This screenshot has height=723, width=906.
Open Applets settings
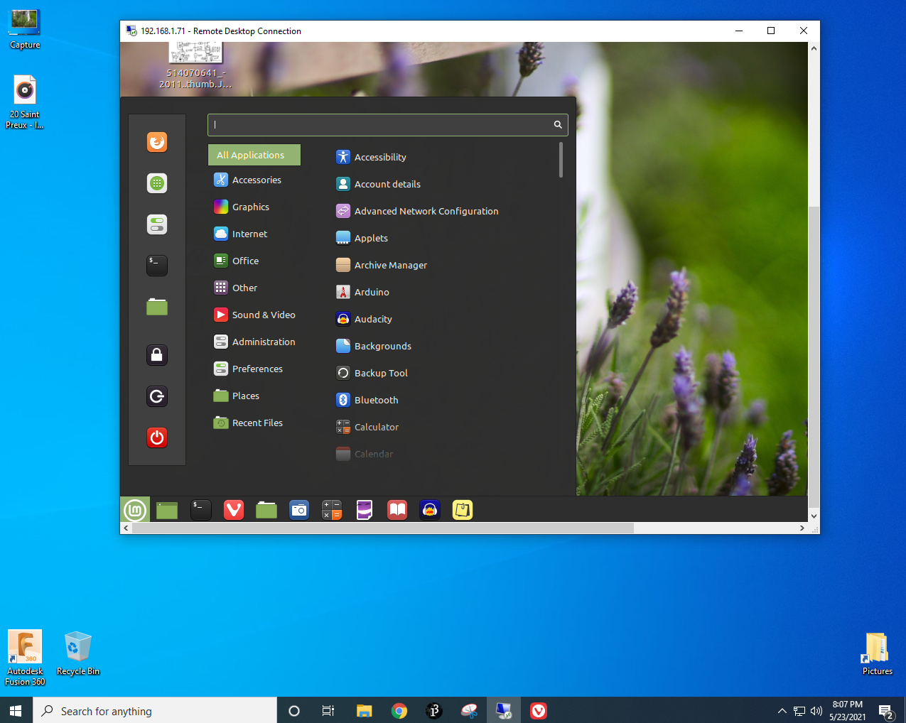371,238
